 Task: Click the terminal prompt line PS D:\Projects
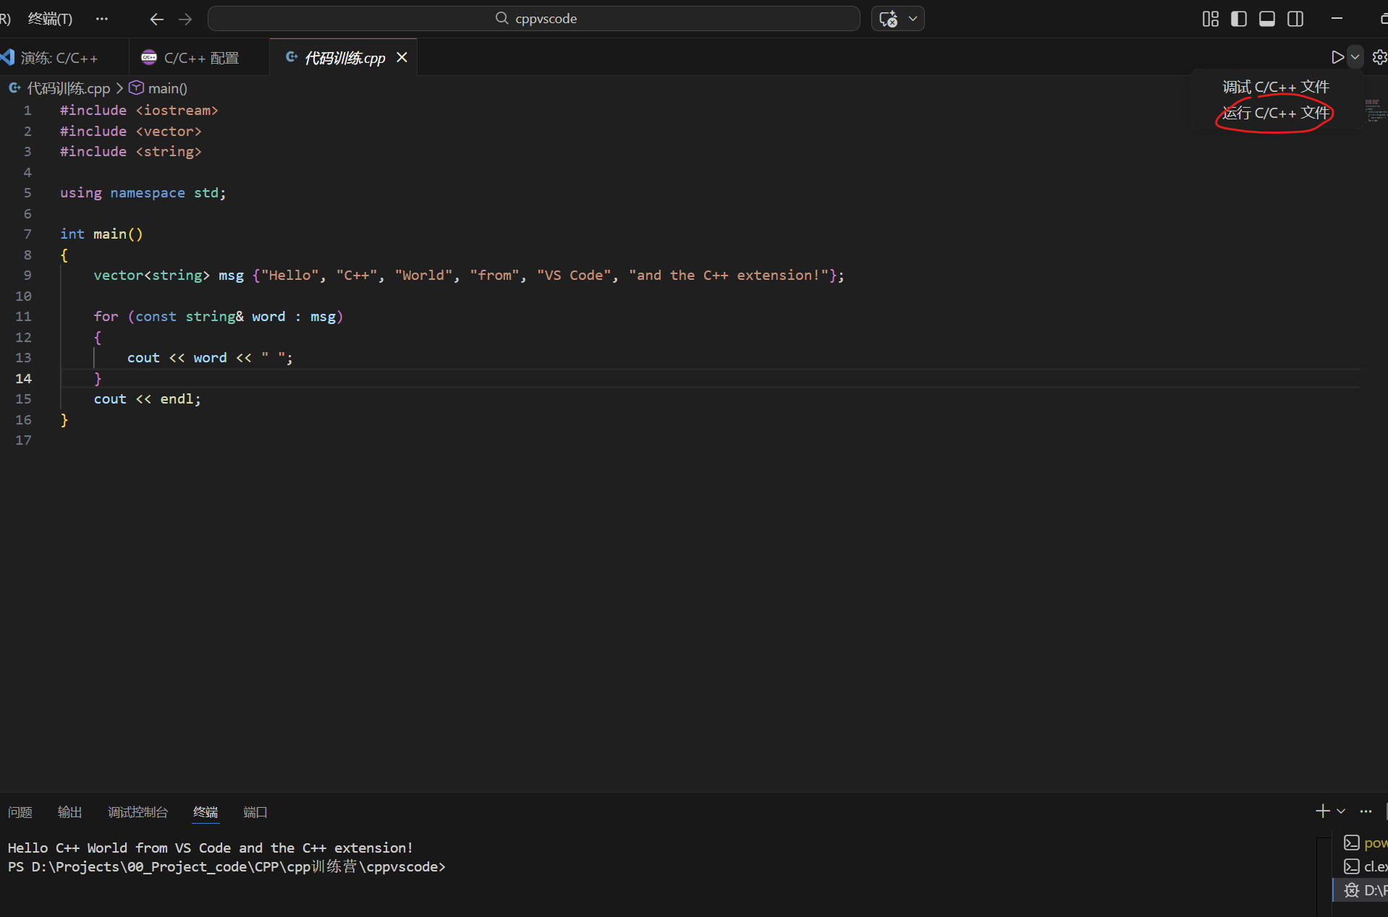[227, 866]
